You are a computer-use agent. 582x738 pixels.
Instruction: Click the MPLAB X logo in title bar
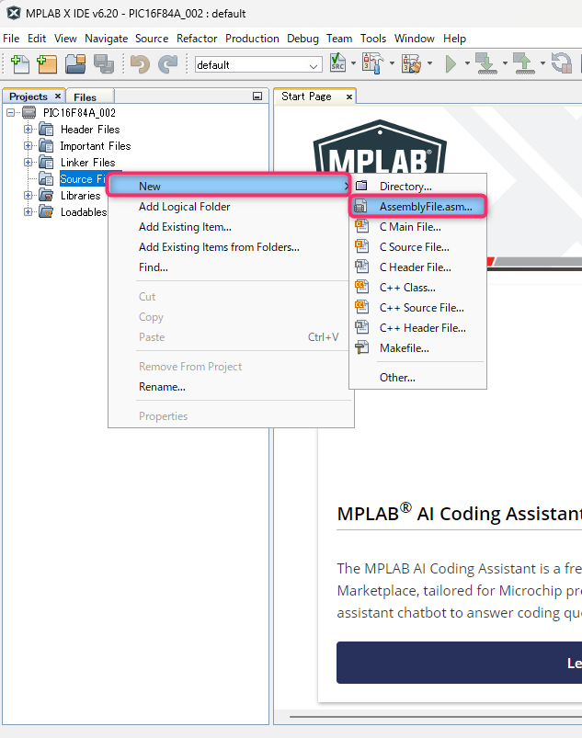[13, 13]
